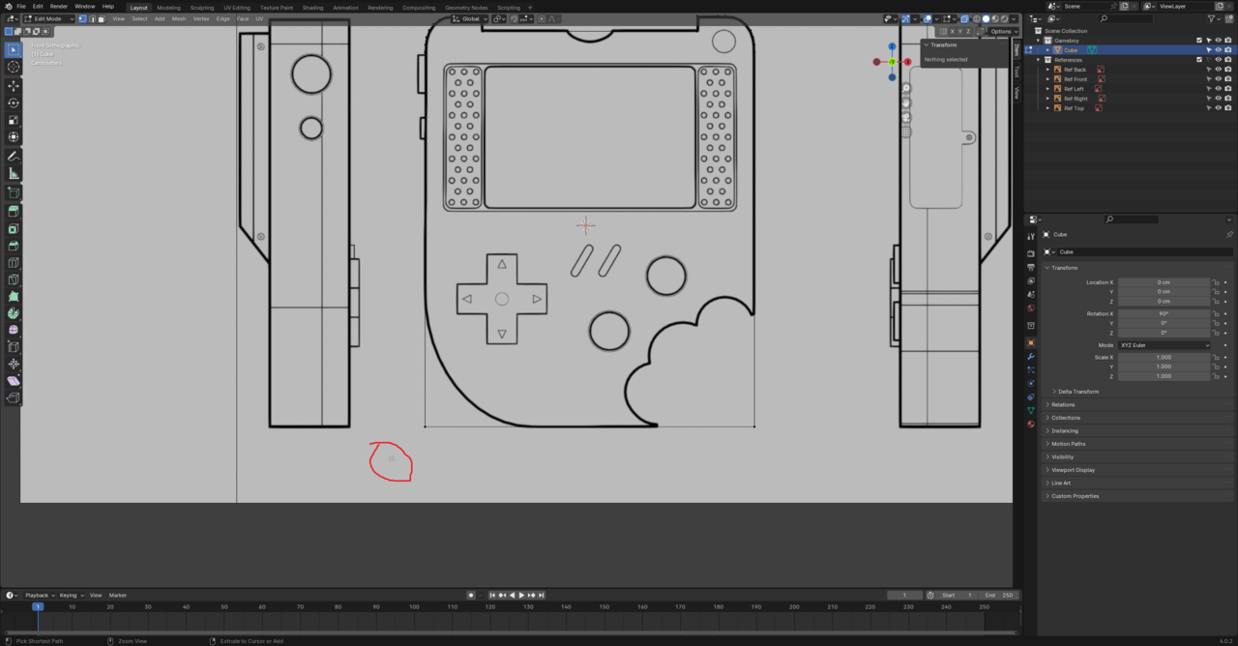Toggle X-ray view in header

click(x=964, y=18)
